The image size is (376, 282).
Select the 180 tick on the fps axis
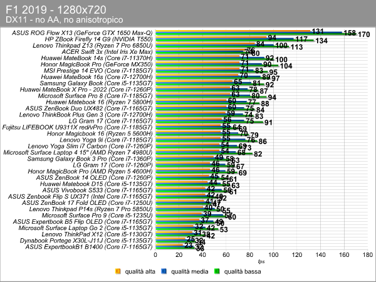coord(368,255)
